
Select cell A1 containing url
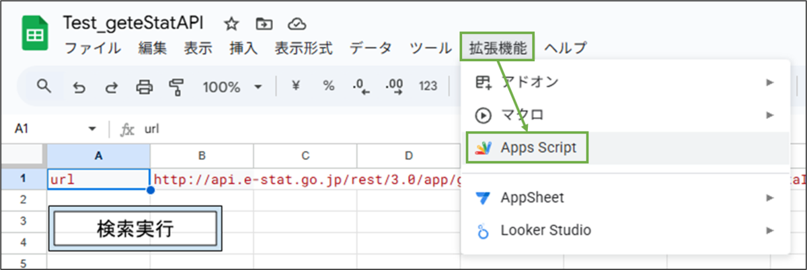click(x=98, y=179)
